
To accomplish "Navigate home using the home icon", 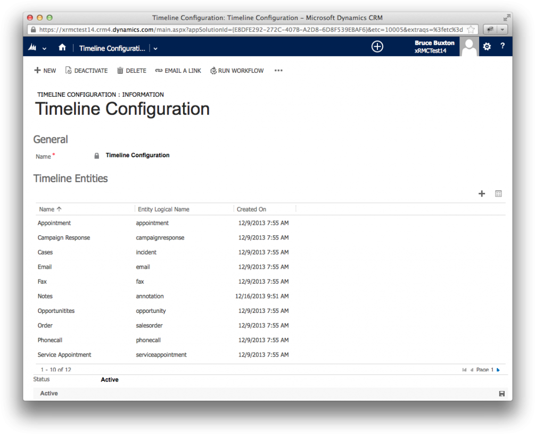I will tap(62, 47).
